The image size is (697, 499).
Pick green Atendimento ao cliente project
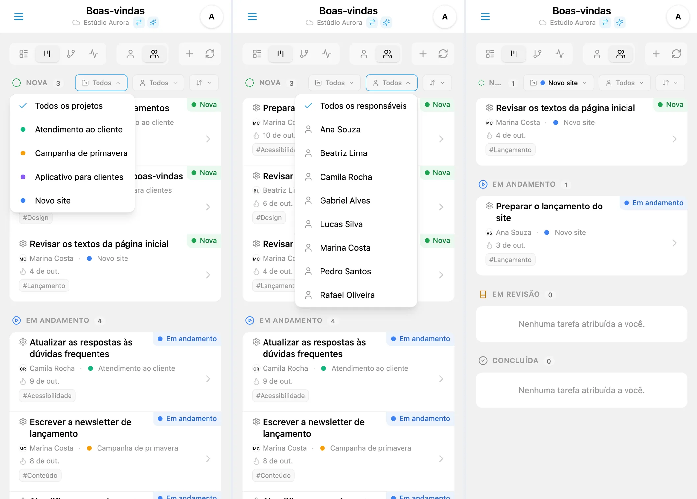click(72, 129)
